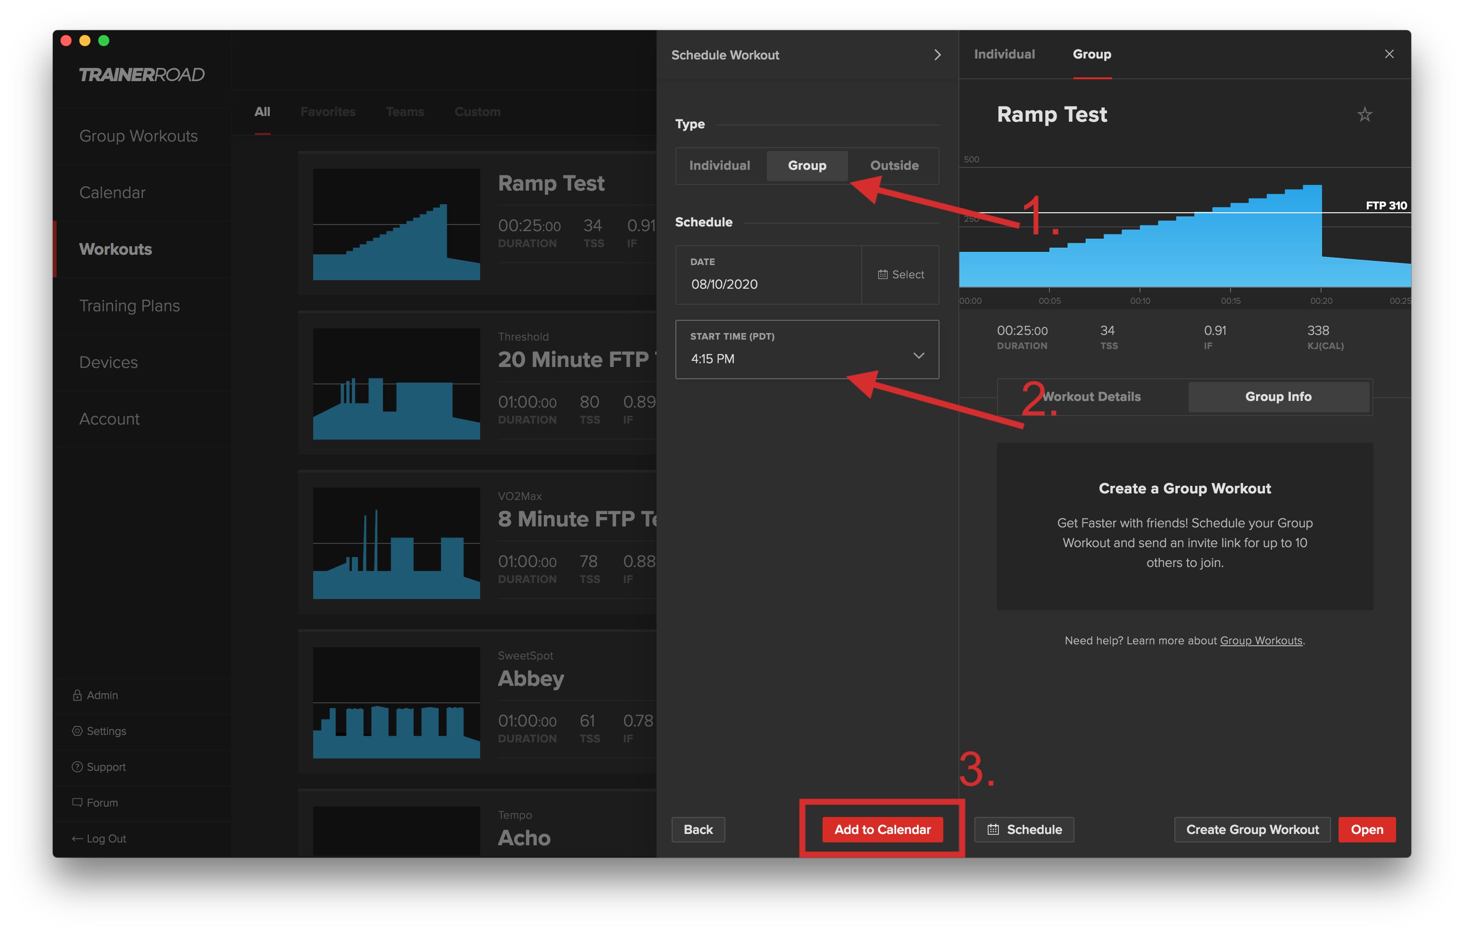
Task: Click the Admin lock icon
Action: tap(77, 695)
